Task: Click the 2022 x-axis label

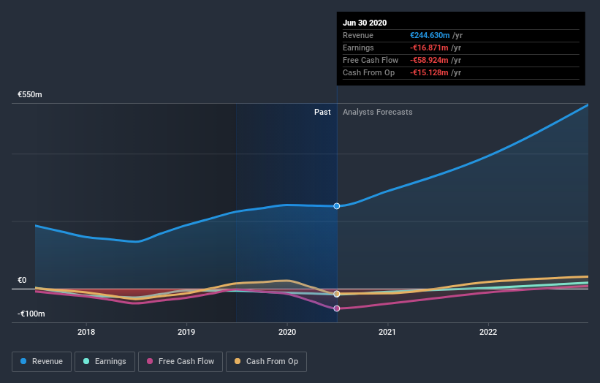Action: 488,332
